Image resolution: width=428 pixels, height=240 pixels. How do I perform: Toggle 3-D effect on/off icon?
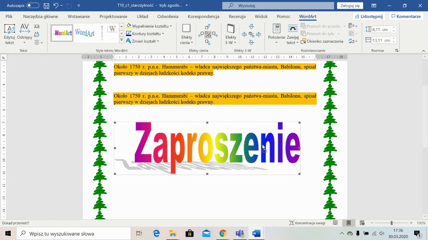coord(251,34)
